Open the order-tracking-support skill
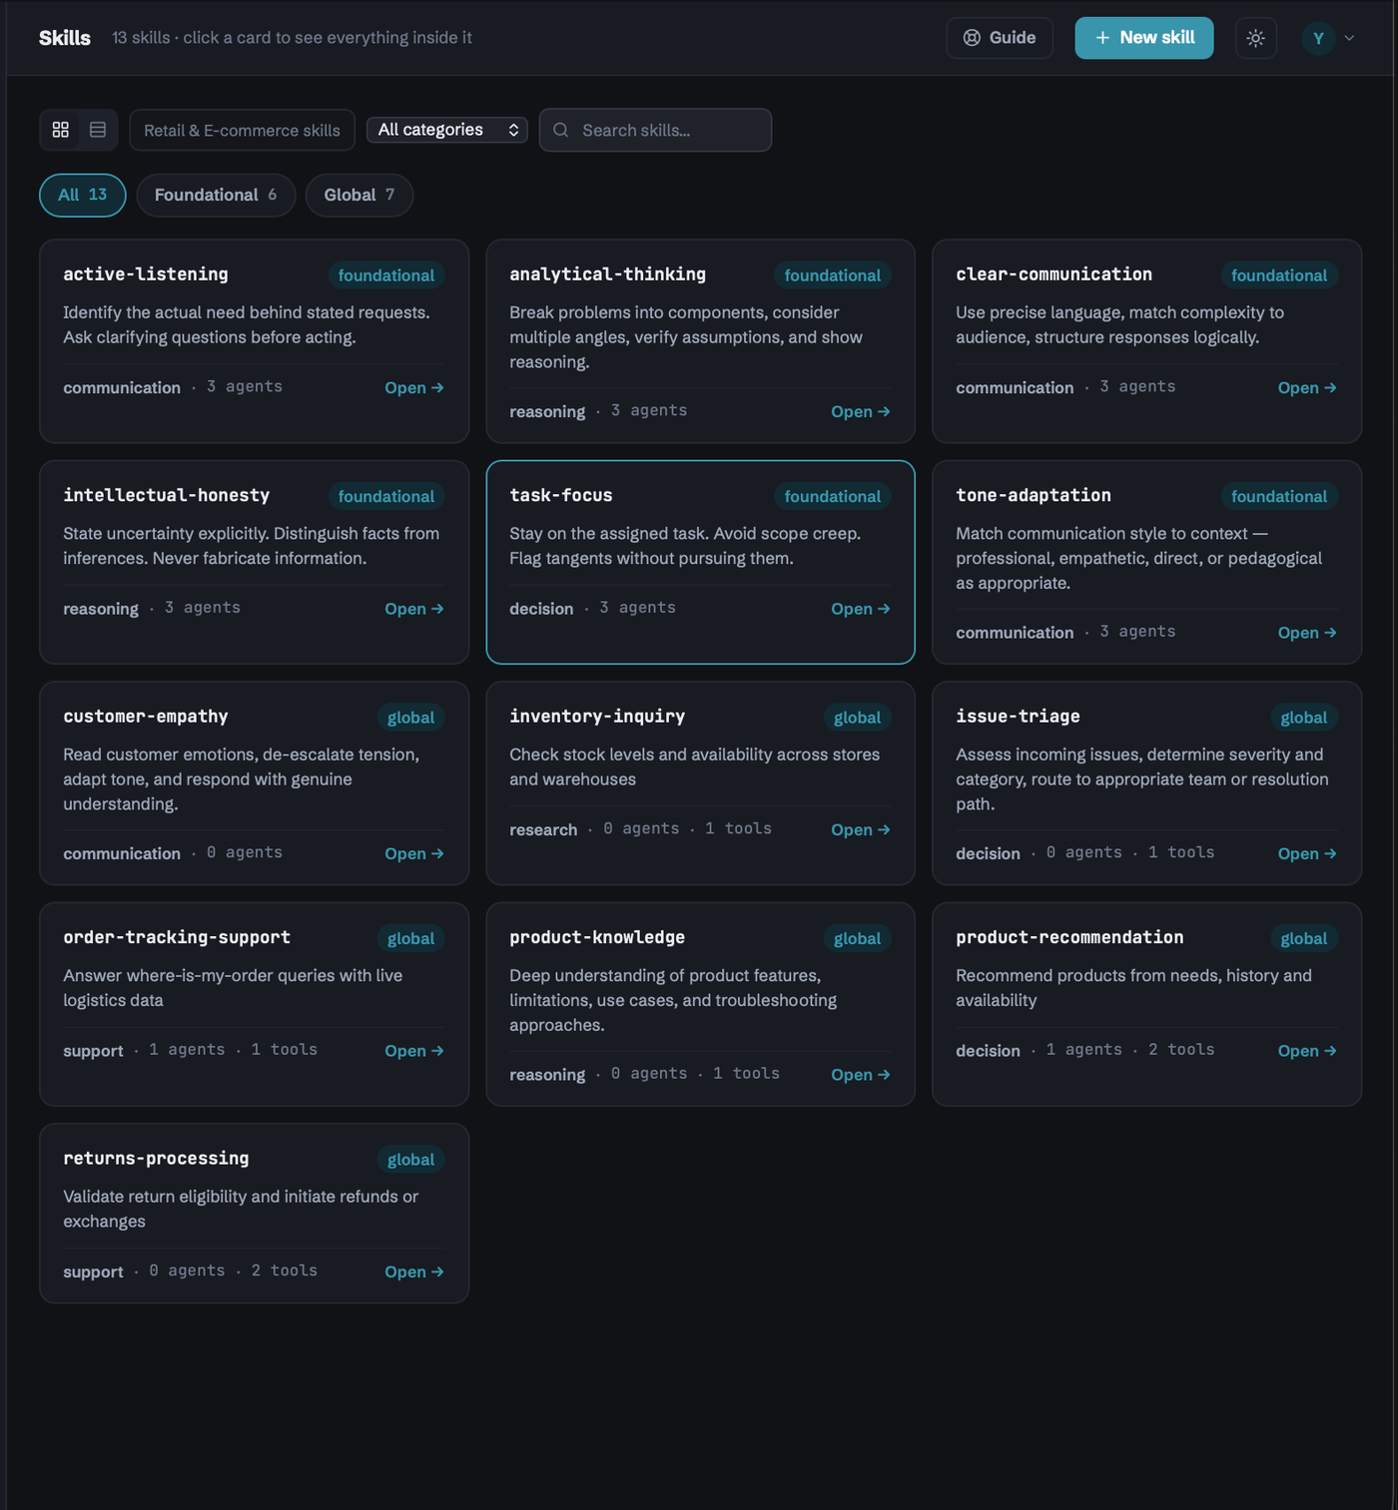 414,1051
